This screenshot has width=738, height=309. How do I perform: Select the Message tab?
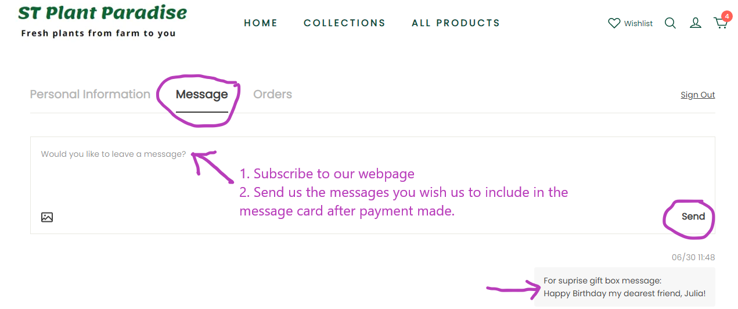201,94
